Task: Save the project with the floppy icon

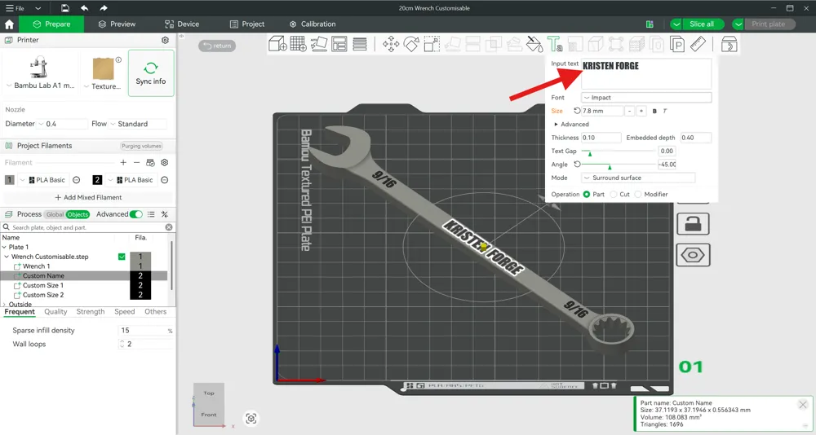Action: (65, 8)
